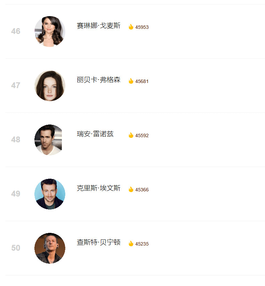The image size is (265, 286).
Task: Click the rank number 46
Action: 16,31
